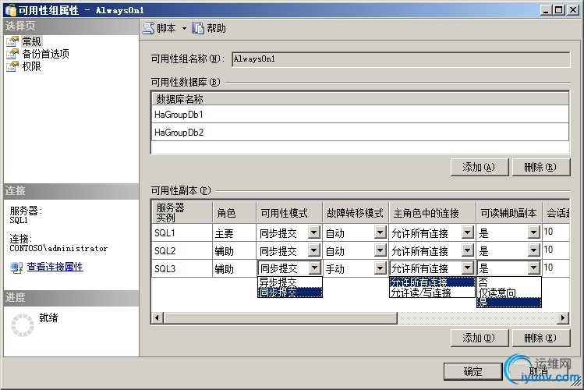Click the 主要 role cell
The height and width of the screenshot is (390, 584).
(234, 232)
